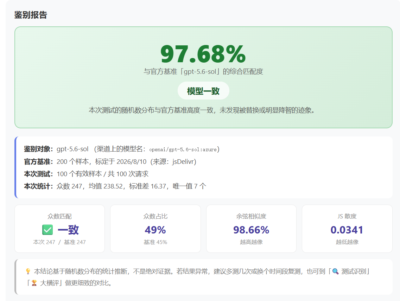Click the green checkmark icon beside 一致
The height and width of the screenshot is (301, 400).
(47, 230)
